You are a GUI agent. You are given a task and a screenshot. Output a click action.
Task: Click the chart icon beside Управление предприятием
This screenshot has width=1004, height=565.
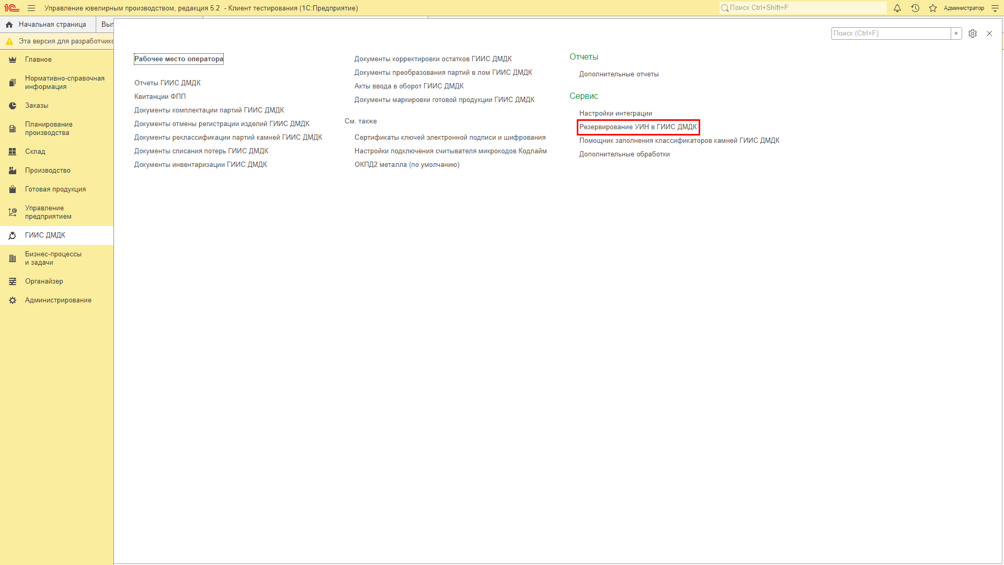[x=13, y=212]
